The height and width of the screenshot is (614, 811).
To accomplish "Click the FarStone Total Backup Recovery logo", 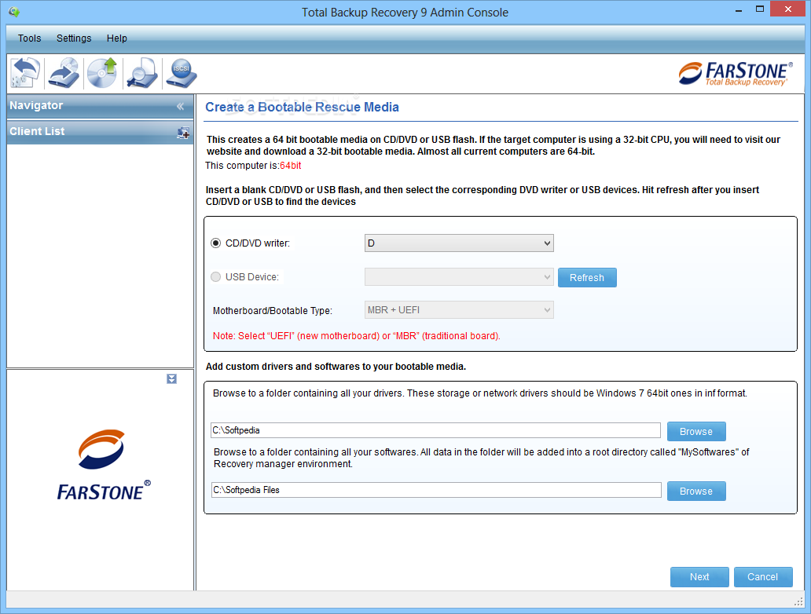I will (735, 73).
